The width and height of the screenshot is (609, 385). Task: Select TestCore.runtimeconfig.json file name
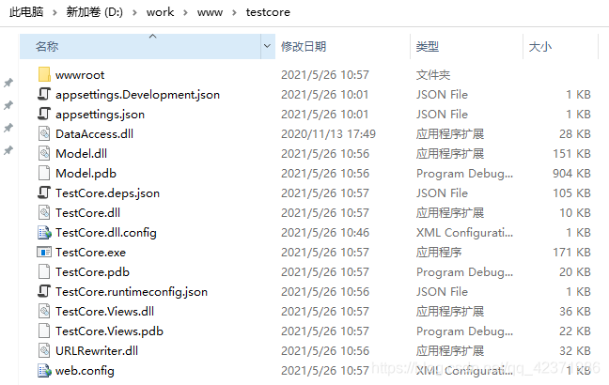pos(132,291)
